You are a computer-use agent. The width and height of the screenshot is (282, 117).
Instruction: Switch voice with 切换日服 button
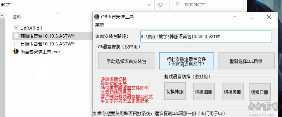coord(260,92)
